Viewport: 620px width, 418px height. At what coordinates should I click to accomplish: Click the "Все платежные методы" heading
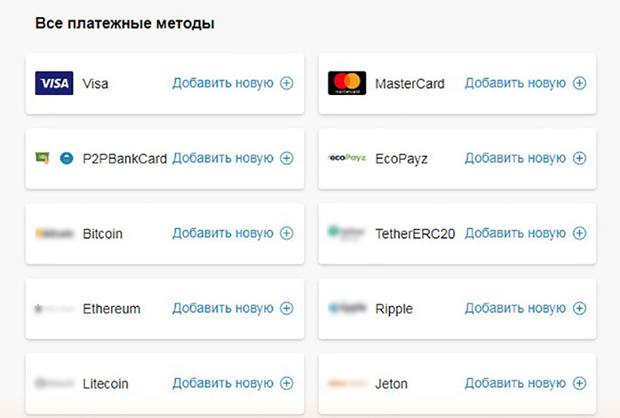coord(124,24)
